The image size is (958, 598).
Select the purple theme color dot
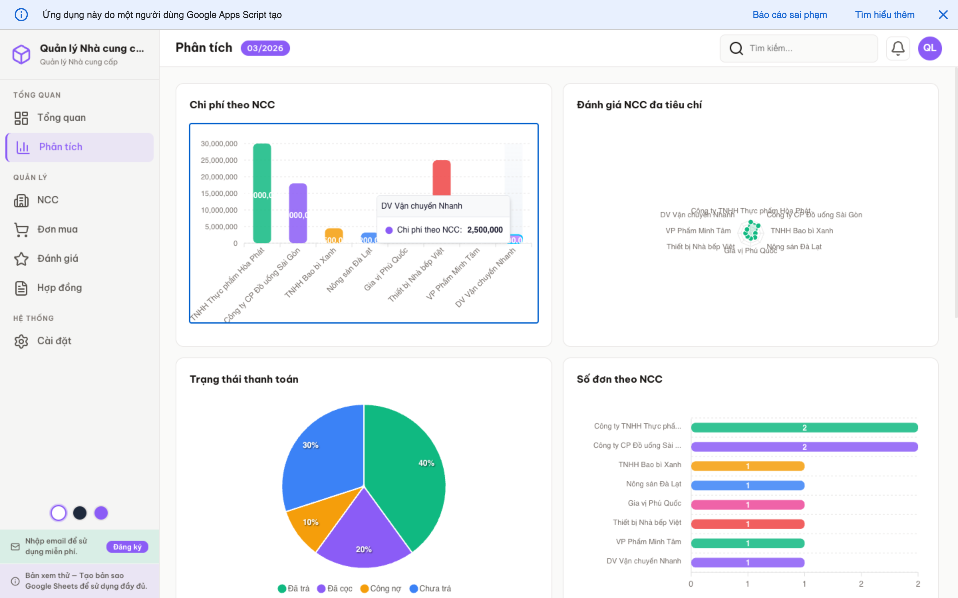click(x=101, y=513)
